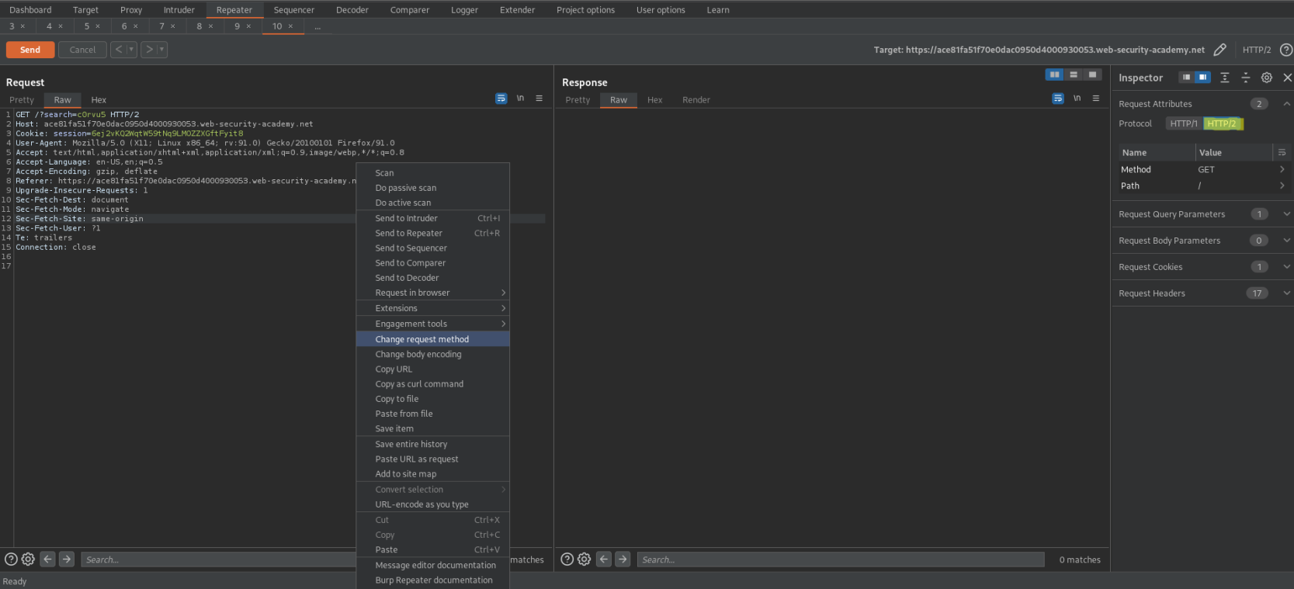Open the help icon beside HTTP/2 label
This screenshot has width=1294, height=589.
click(x=1286, y=50)
